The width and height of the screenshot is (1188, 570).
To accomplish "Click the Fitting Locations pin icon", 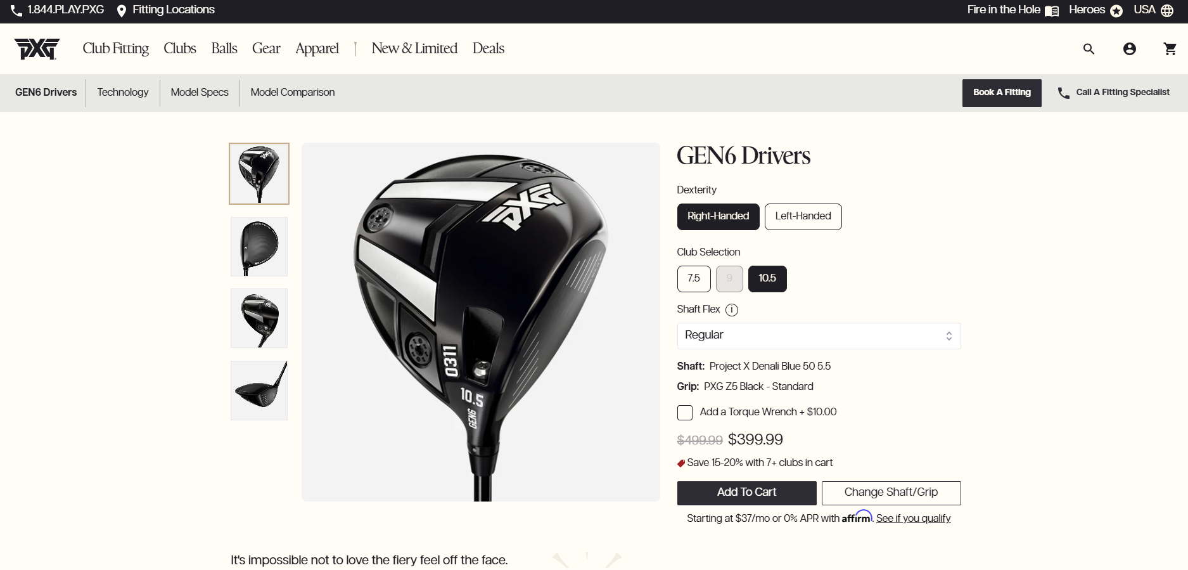I will [122, 11].
